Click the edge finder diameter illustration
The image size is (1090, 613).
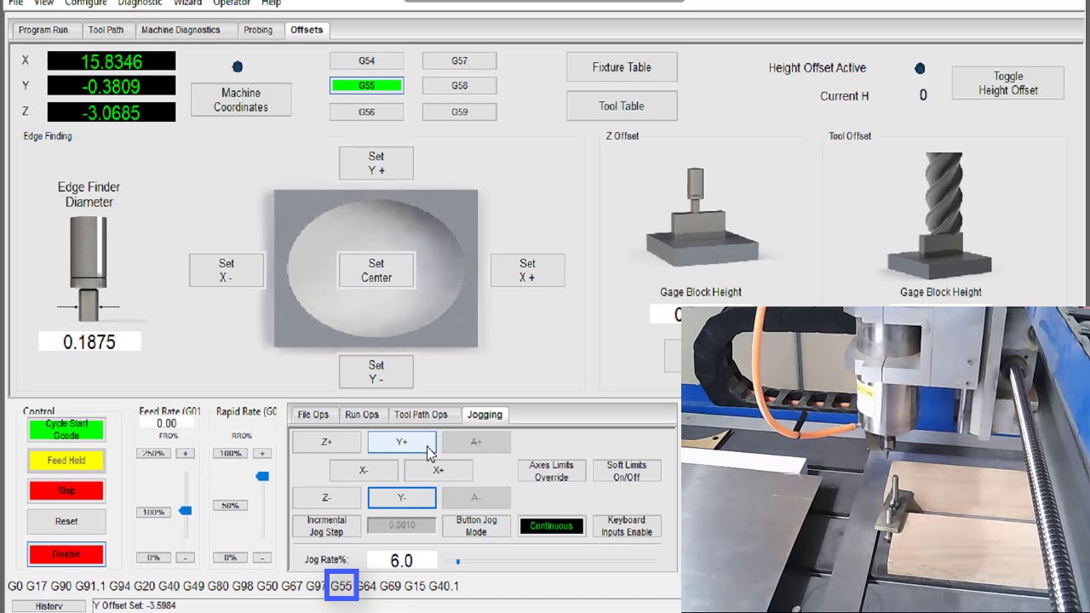(x=89, y=269)
